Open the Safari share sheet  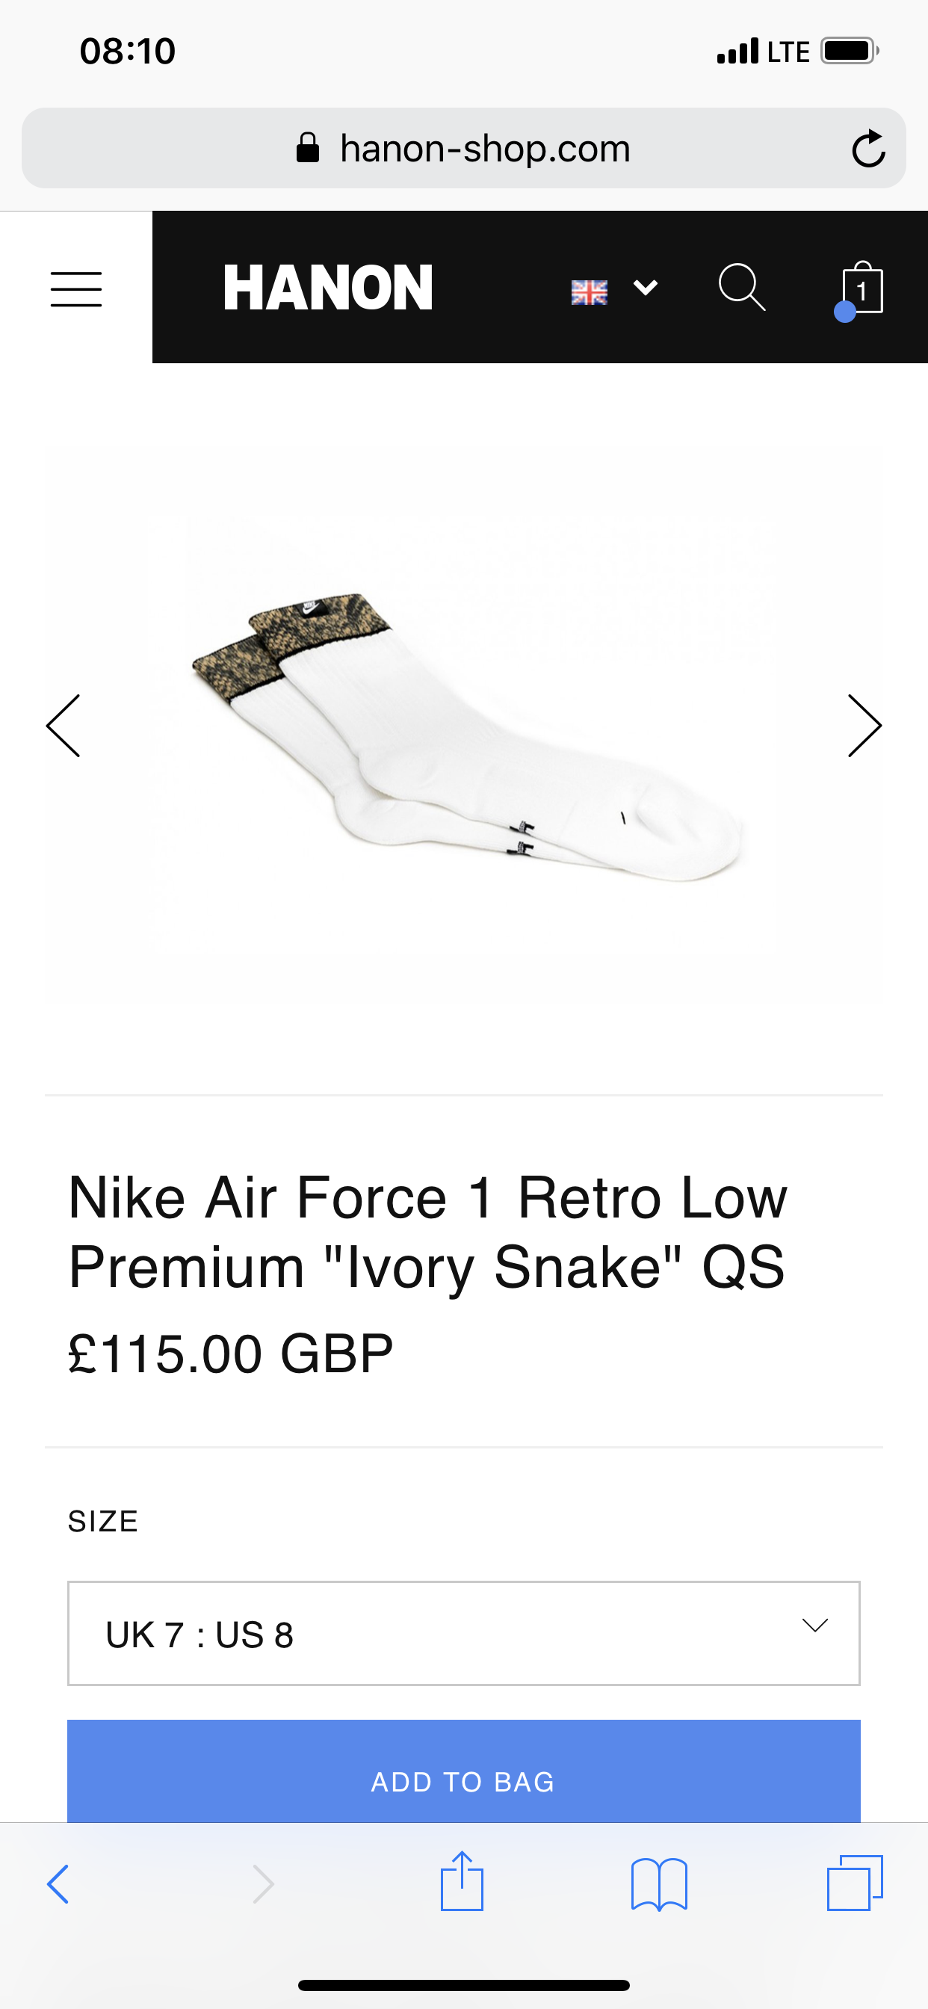462,1881
